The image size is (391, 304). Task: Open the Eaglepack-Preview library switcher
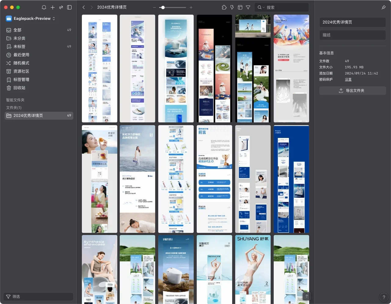pos(31,19)
